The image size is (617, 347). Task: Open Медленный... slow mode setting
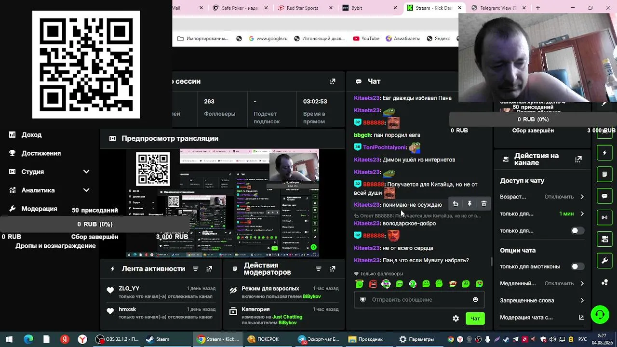pos(542,283)
